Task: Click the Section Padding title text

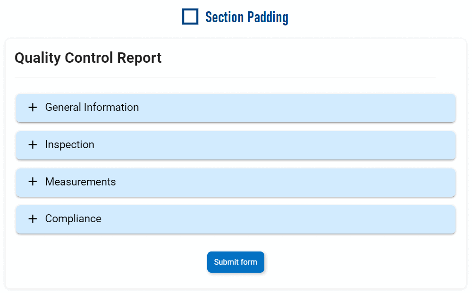Action: click(246, 17)
